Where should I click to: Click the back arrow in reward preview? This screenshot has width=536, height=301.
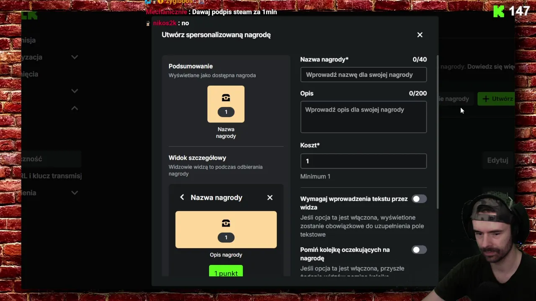coord(182,197)
